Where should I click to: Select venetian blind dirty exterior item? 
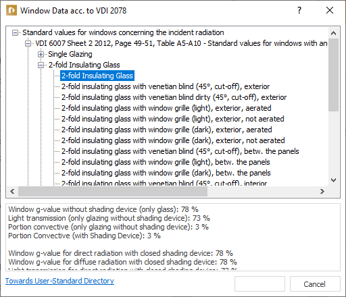tap(174, 97)
